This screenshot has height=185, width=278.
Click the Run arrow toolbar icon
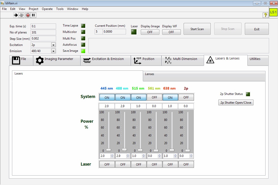click(16, 15)
